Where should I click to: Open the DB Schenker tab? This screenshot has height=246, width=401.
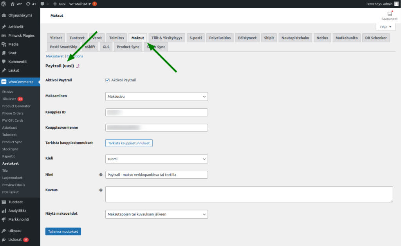point(376,38)
